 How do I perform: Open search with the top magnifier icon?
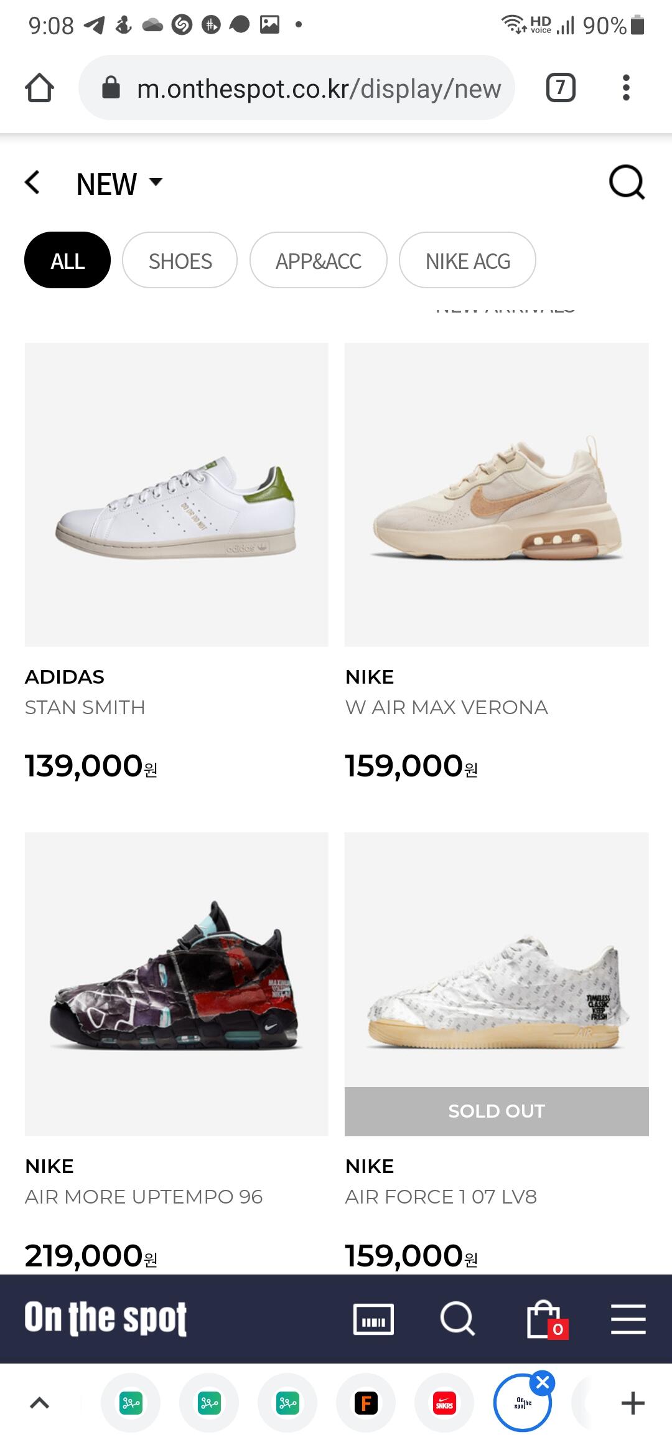tap(627, 182)
